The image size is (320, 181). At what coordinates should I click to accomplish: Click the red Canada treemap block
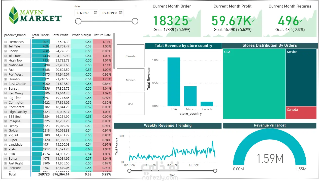[x=301, y=112]
